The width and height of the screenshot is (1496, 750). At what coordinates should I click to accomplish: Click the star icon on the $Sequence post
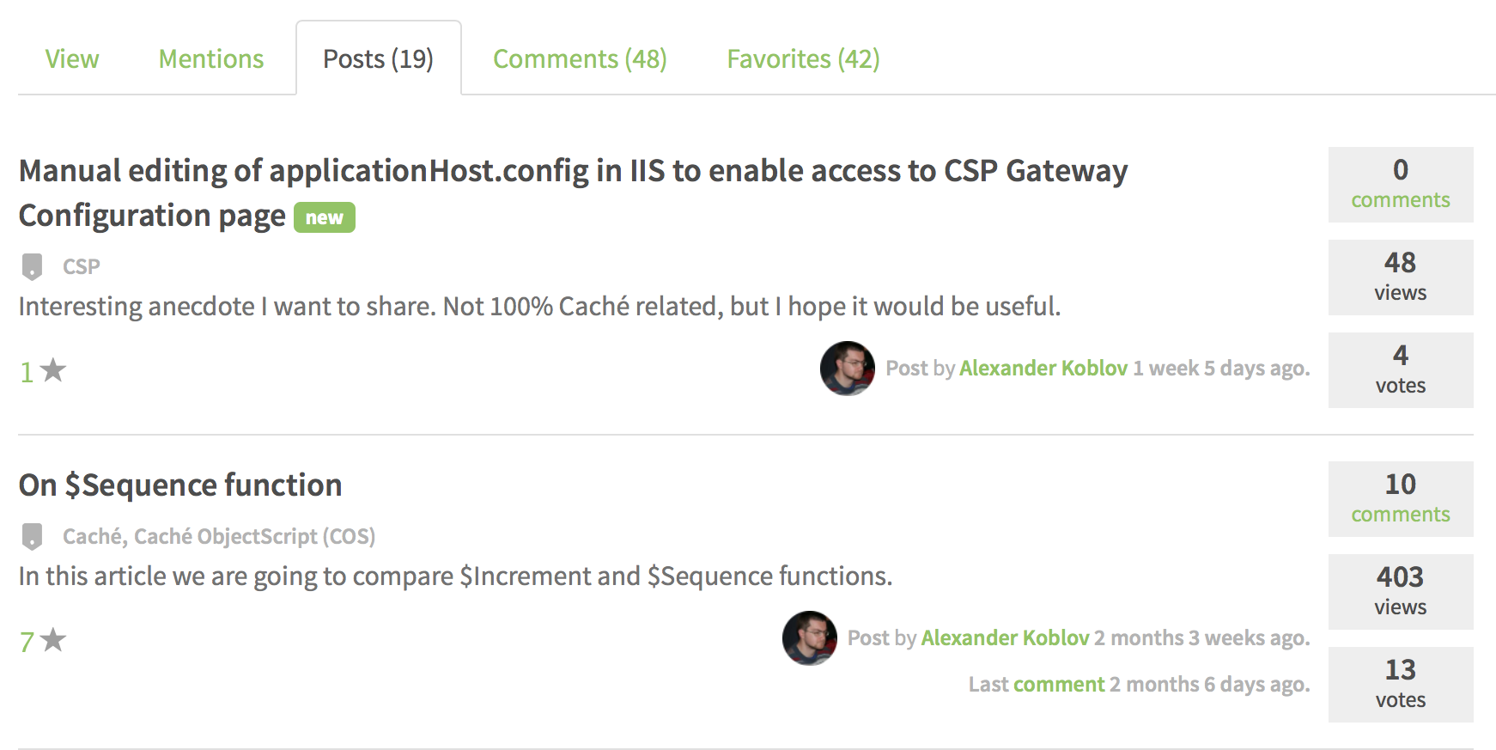click(53, 640)
